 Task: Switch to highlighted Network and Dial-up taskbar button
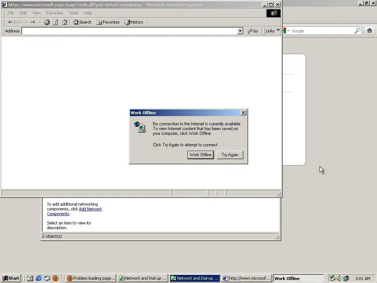[195, 279]
